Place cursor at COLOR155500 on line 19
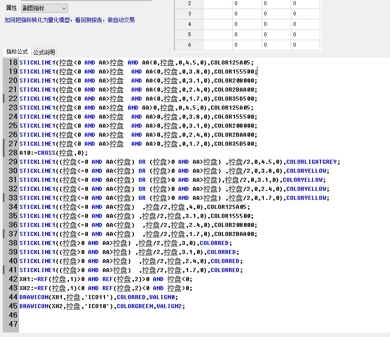Viewport: 390px width, 337px height. pyautogui.click(x=234, y=72)
